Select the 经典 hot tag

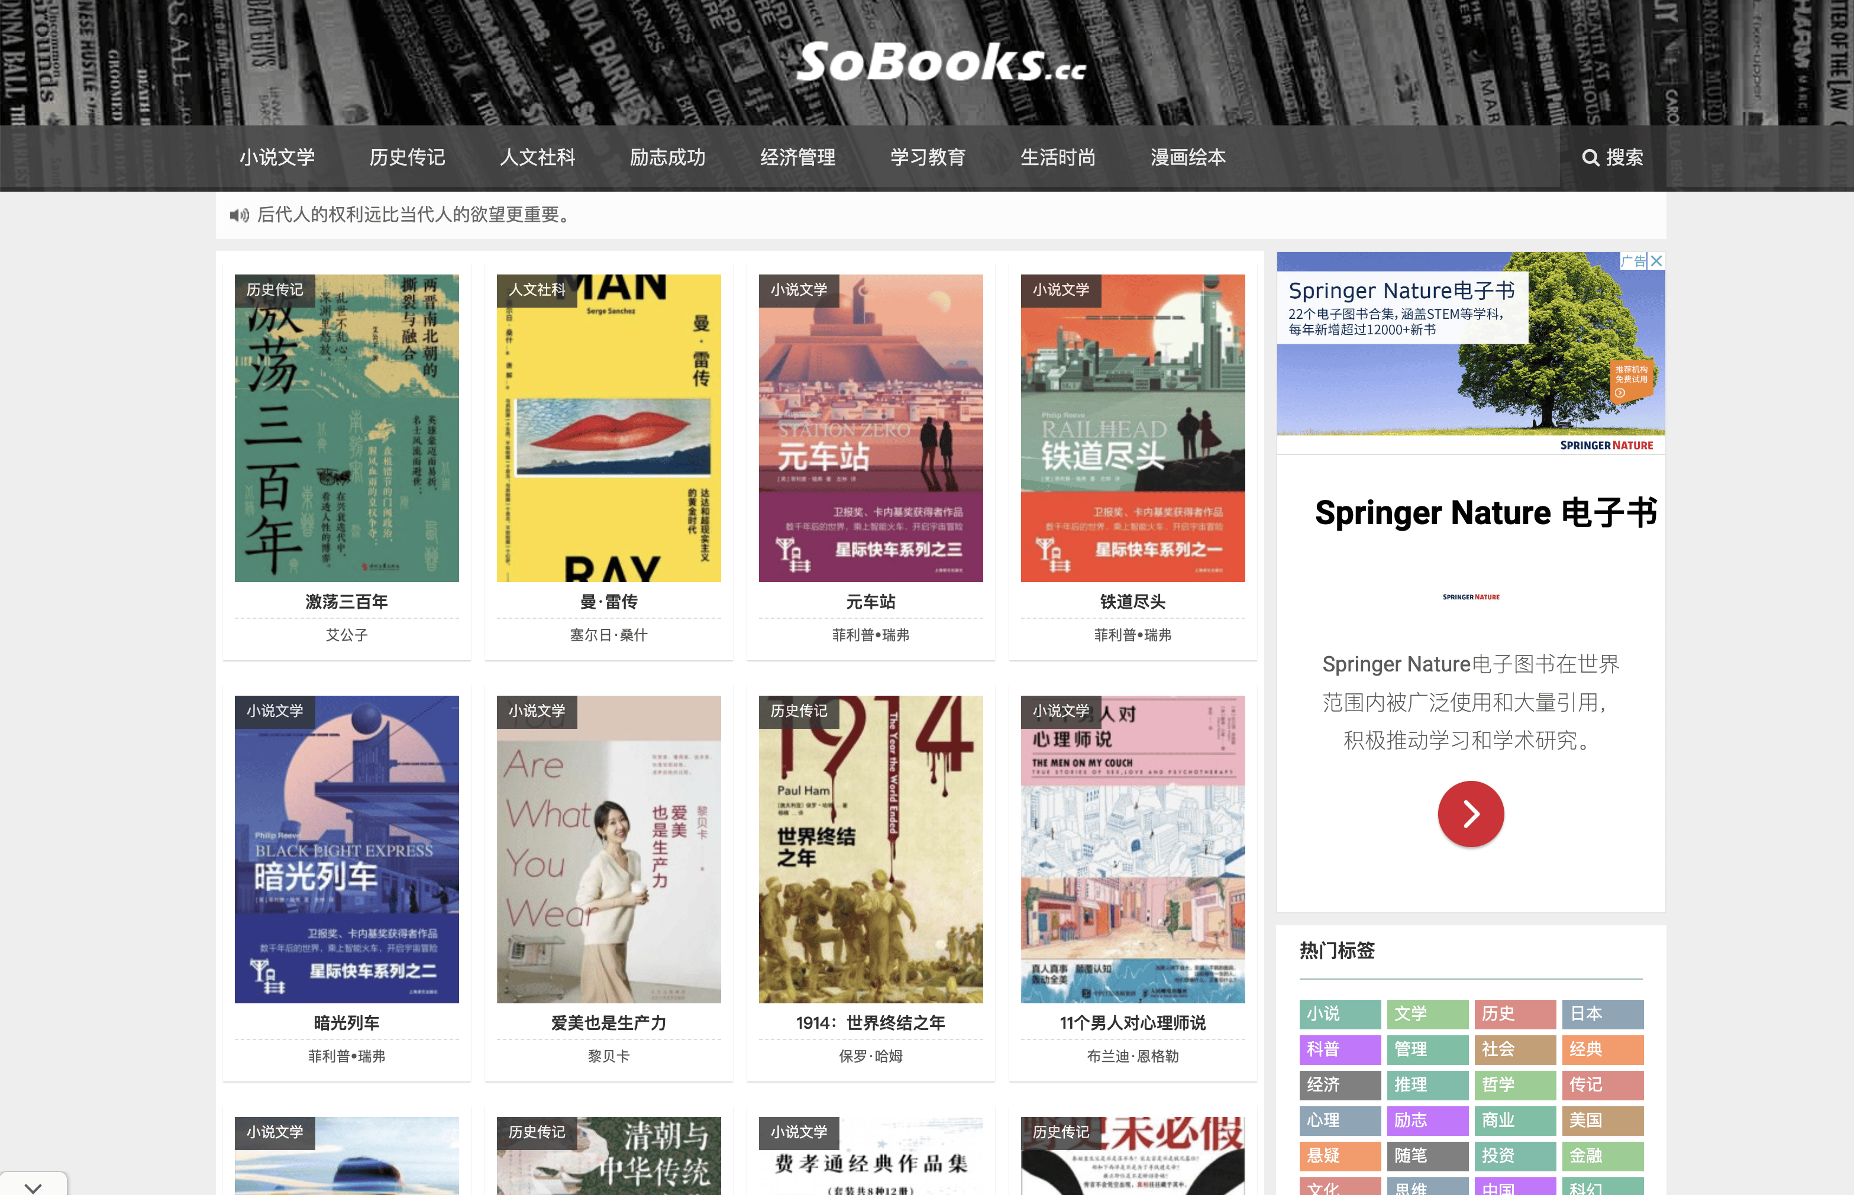pos(1603,1050)
